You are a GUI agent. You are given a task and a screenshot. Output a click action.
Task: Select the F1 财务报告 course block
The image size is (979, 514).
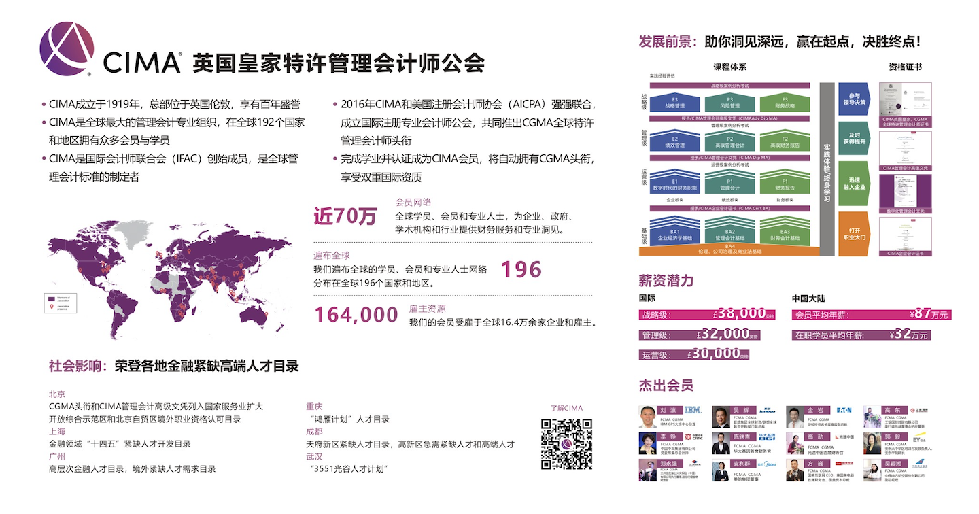[x=784, y=185]
